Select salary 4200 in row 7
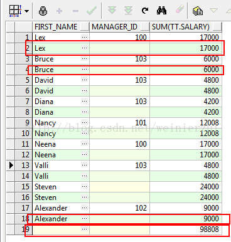Viewport: 231px width, 242px height. pos(186,102)
